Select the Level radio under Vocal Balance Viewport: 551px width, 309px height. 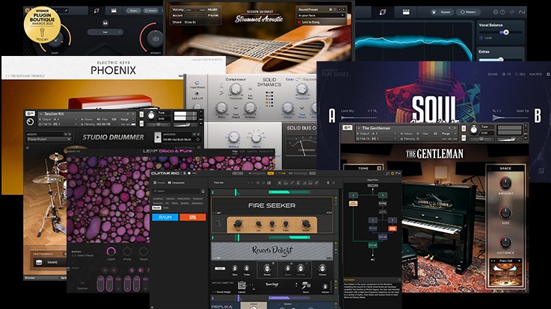[x=481, y=38]
